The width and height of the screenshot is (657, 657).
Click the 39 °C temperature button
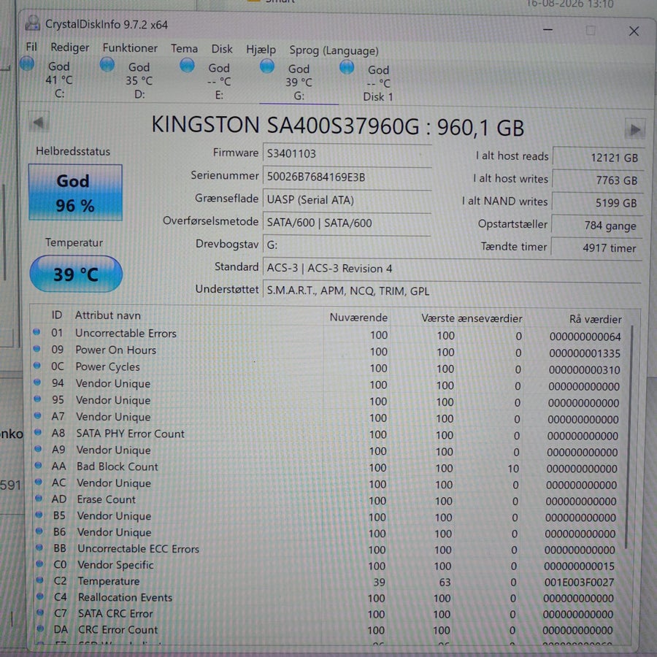pos(76,274)
